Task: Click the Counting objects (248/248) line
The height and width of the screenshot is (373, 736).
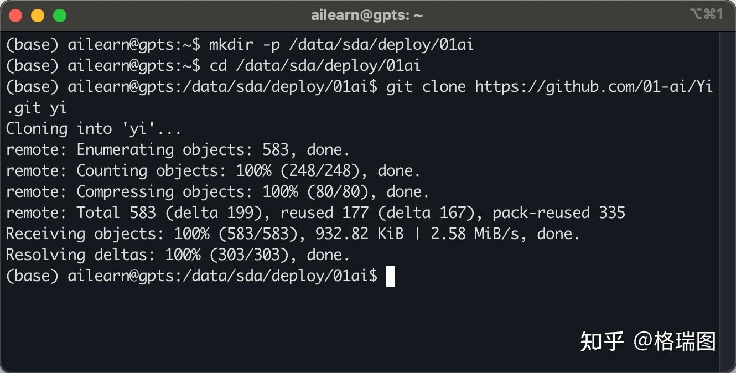Action: [x=213, y=171]
